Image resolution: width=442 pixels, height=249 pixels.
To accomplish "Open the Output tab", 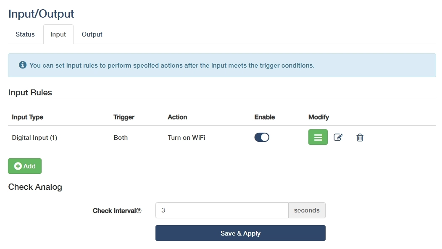I will click(x=92, y=34).
